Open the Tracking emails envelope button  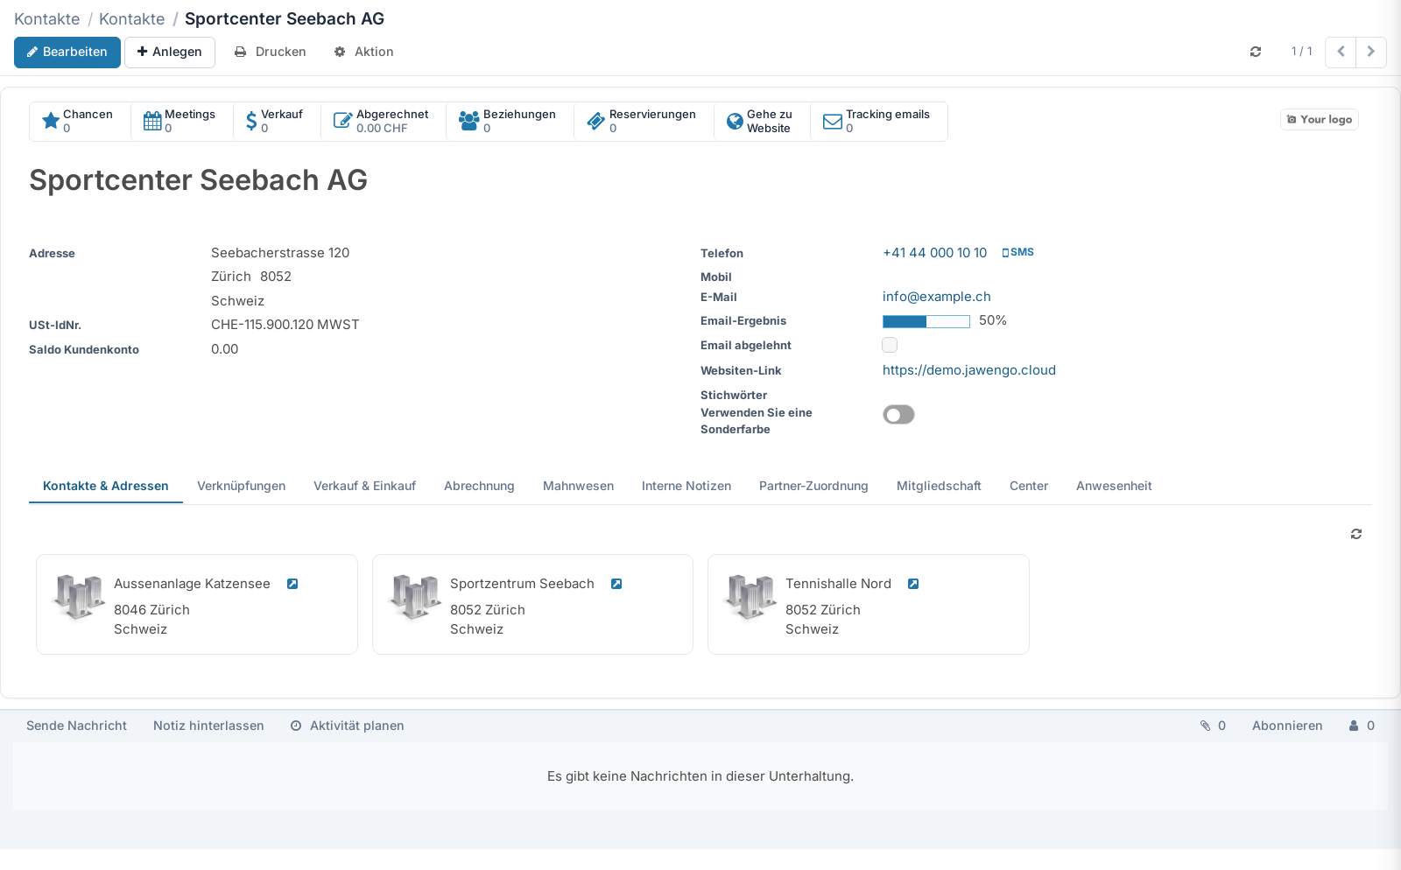pyautogui.click(x=878, y=122)
